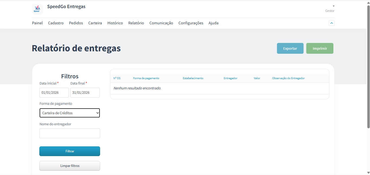Open the Gestor user account caret
The height and width of the screenshot is (175, 370).
click(333, 6)
